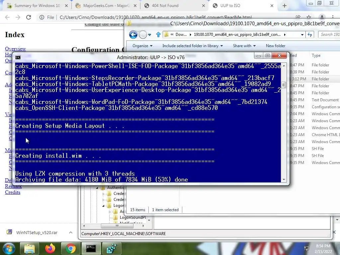The height and width of the screenshot is (255, 340).
Task: Click Explorer forward arrow button
Action: pyautogui.click(x=143, y=35)
